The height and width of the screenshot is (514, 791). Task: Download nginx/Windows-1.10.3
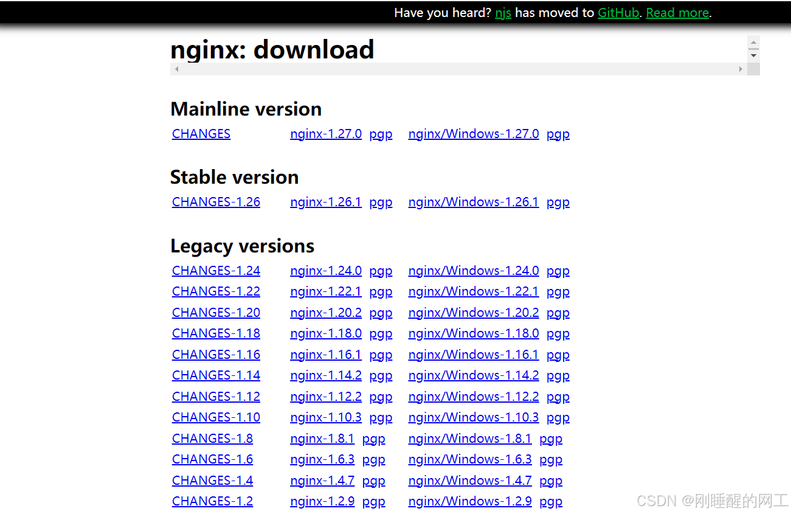474,417
